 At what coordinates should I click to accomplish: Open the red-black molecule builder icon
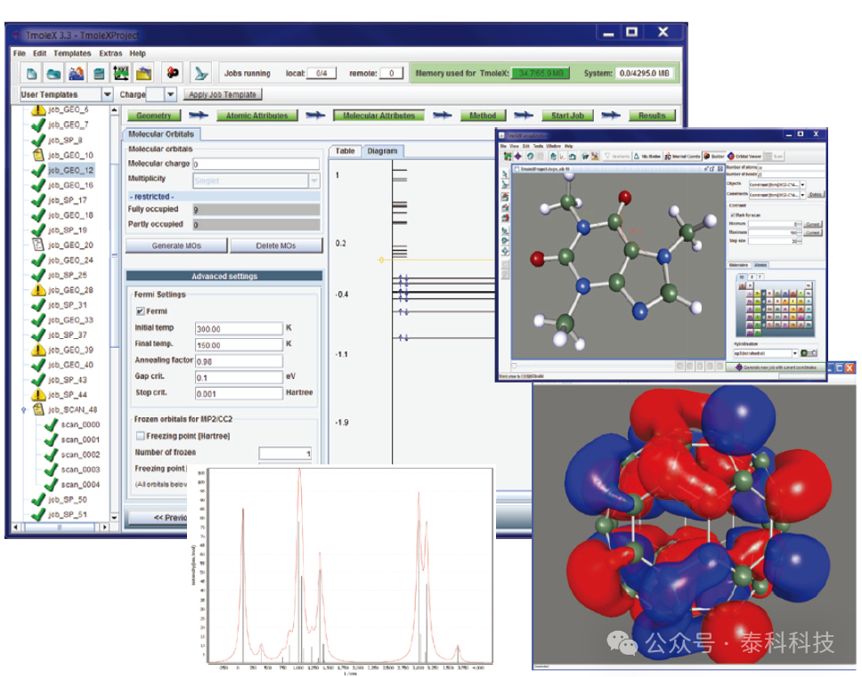(x=173, y=73)
